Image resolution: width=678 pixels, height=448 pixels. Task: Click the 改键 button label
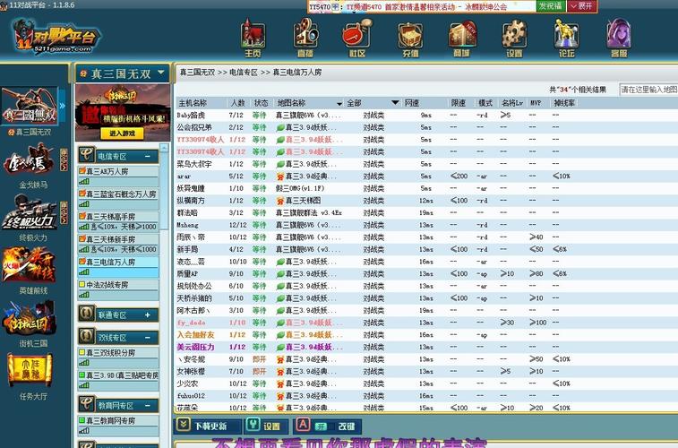click(347, 426)
